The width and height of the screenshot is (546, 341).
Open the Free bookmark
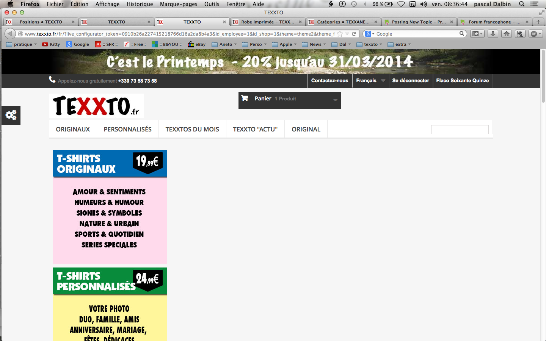click(x=135, y=44)
